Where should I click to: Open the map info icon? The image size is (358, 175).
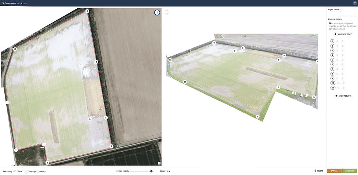pyautogui.click(x=159, y=163)
